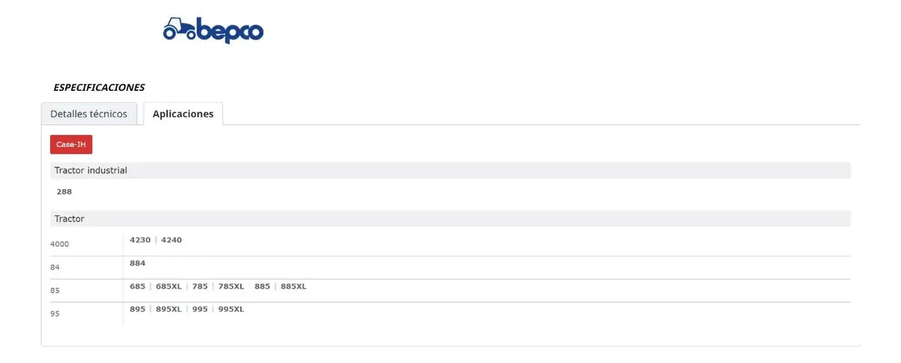Open tractor model 785
The height and width of the screenshot is (363, 901).
(x=200, y=286)
